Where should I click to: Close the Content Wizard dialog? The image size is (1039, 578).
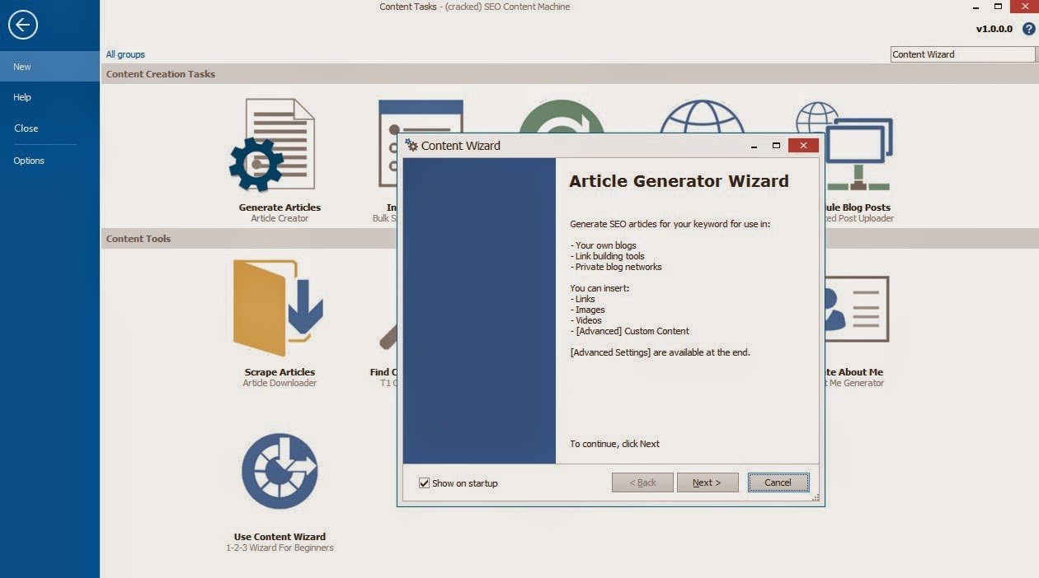point(803,146)
